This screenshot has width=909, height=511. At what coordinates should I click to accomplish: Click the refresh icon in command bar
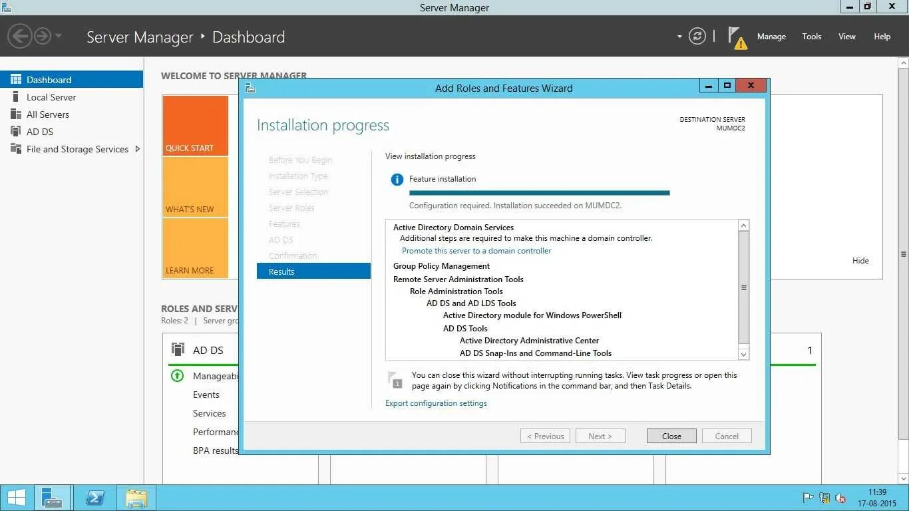click(697, 36)
